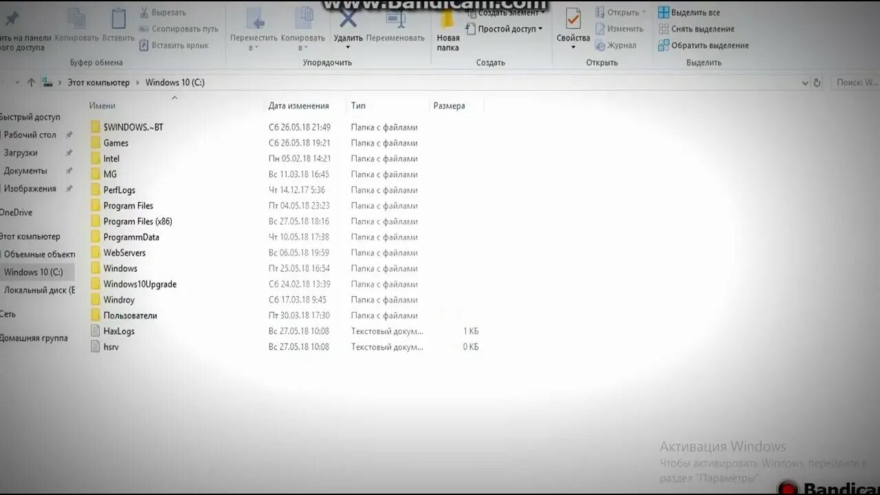Click the Cut (Вырезать) scissors button

[162, 12]
